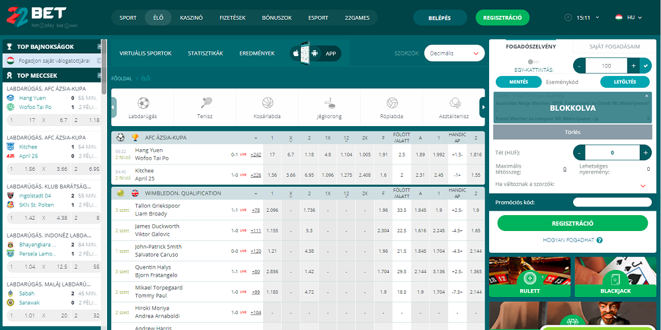
Task: Open the Szorzók Decimális dropdown
Action: pos(454,53)
